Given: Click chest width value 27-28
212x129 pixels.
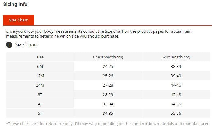Looking at the screenshot, I should point(108,85).
